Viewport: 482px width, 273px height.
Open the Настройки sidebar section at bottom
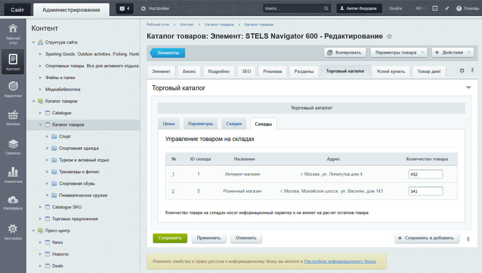[x=13, y=232]
